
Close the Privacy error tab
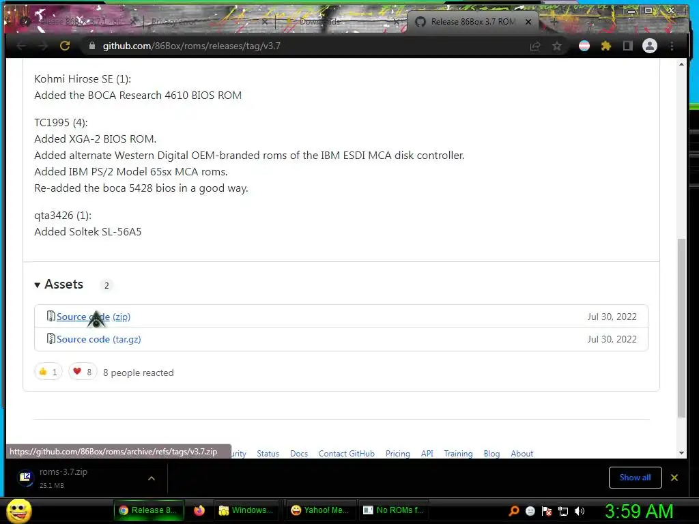pyautogui.click(x=264, y=21)
